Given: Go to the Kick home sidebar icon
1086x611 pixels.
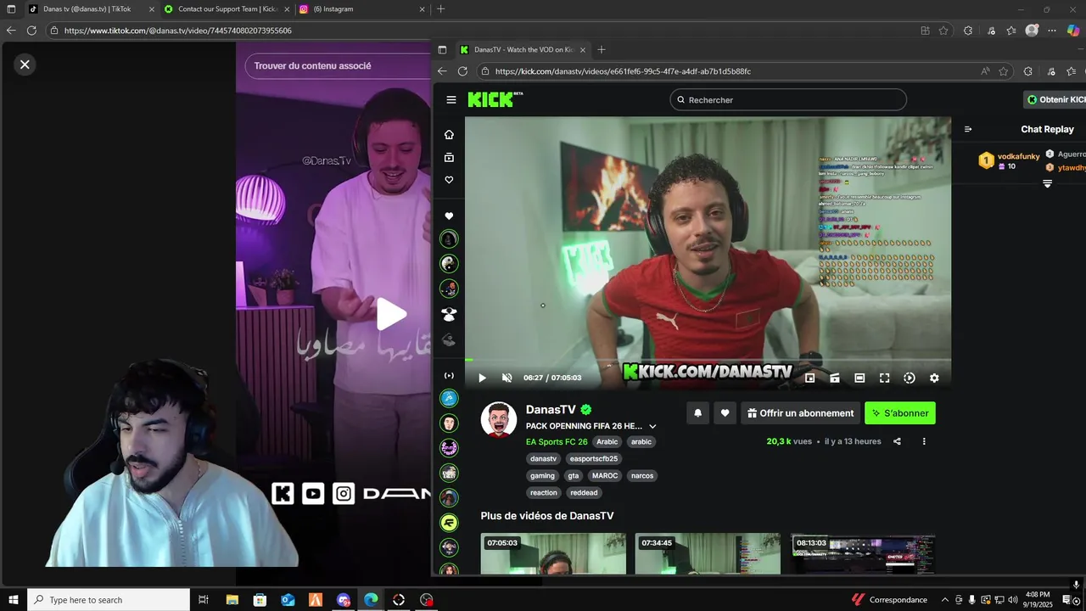Looking at the screenshot, I should click(449, 135).
